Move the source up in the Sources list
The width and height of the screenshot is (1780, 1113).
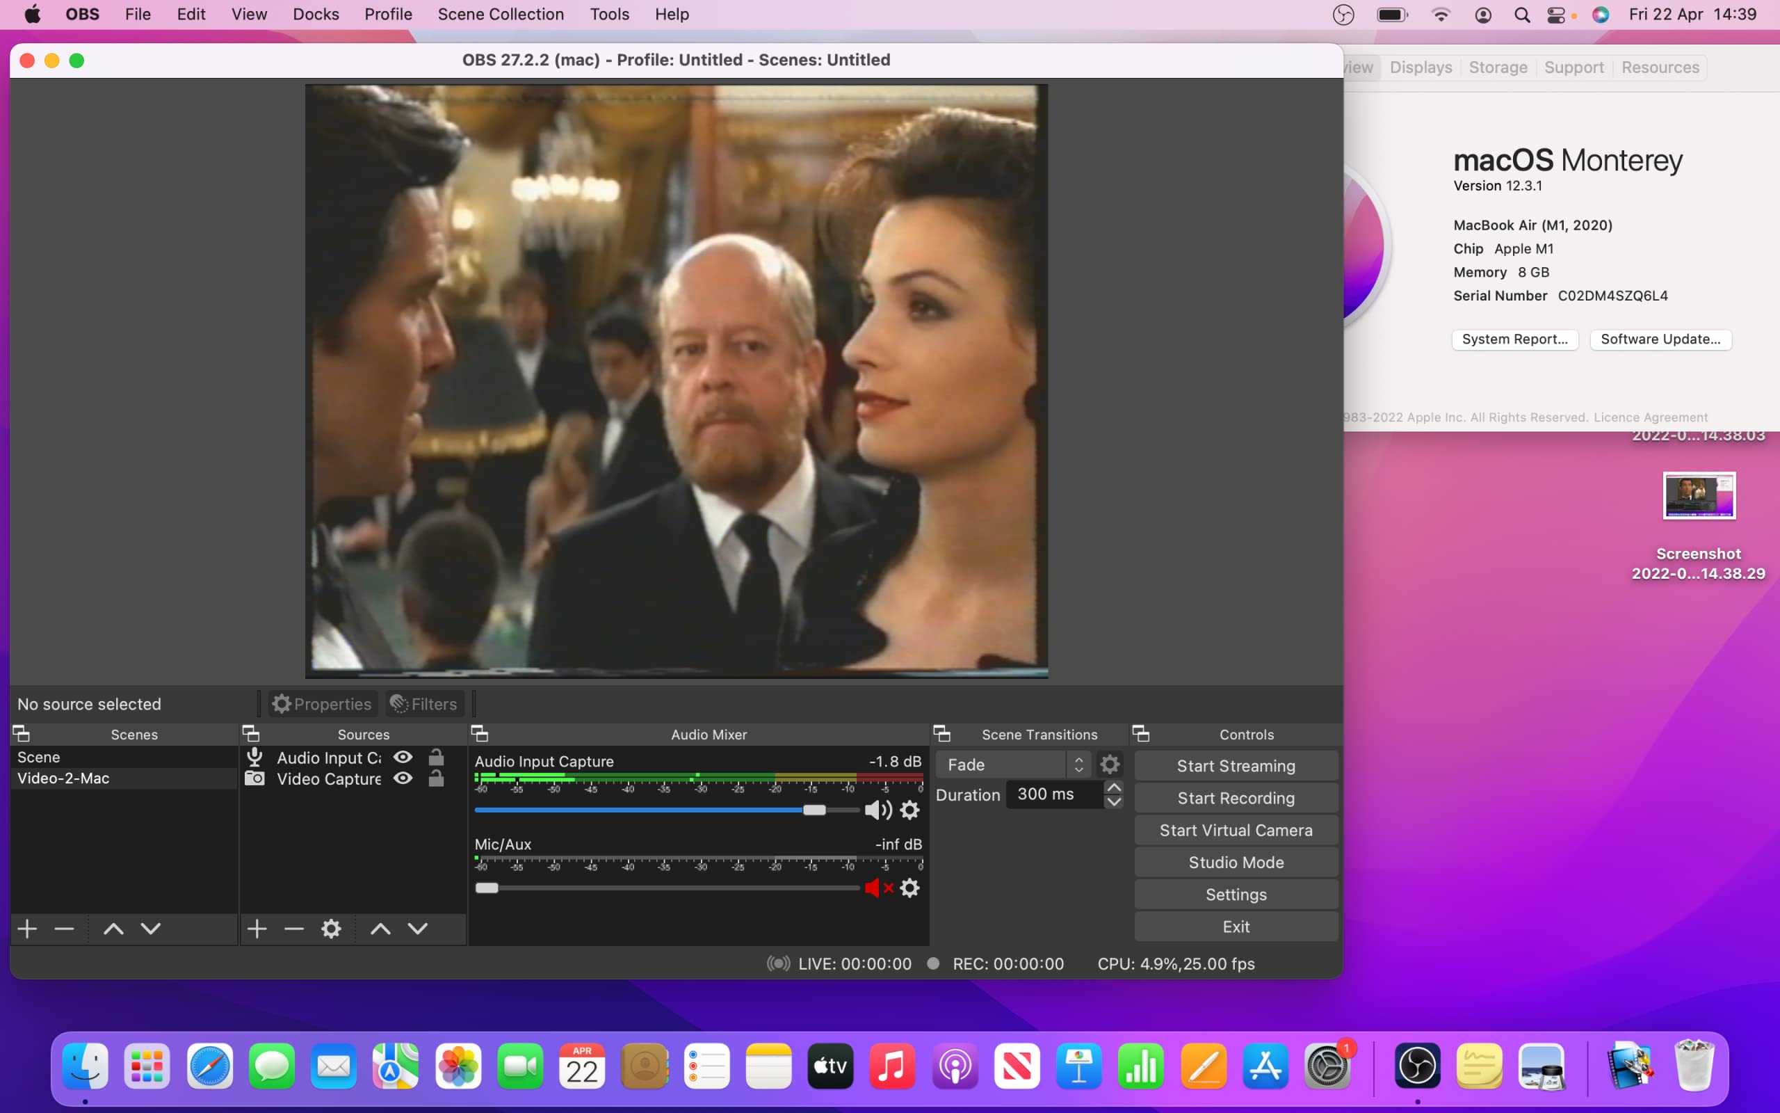(x=380, y=928)
